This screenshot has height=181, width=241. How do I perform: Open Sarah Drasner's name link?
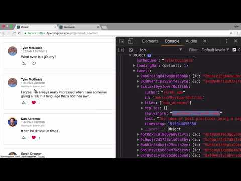coord(31,154)
